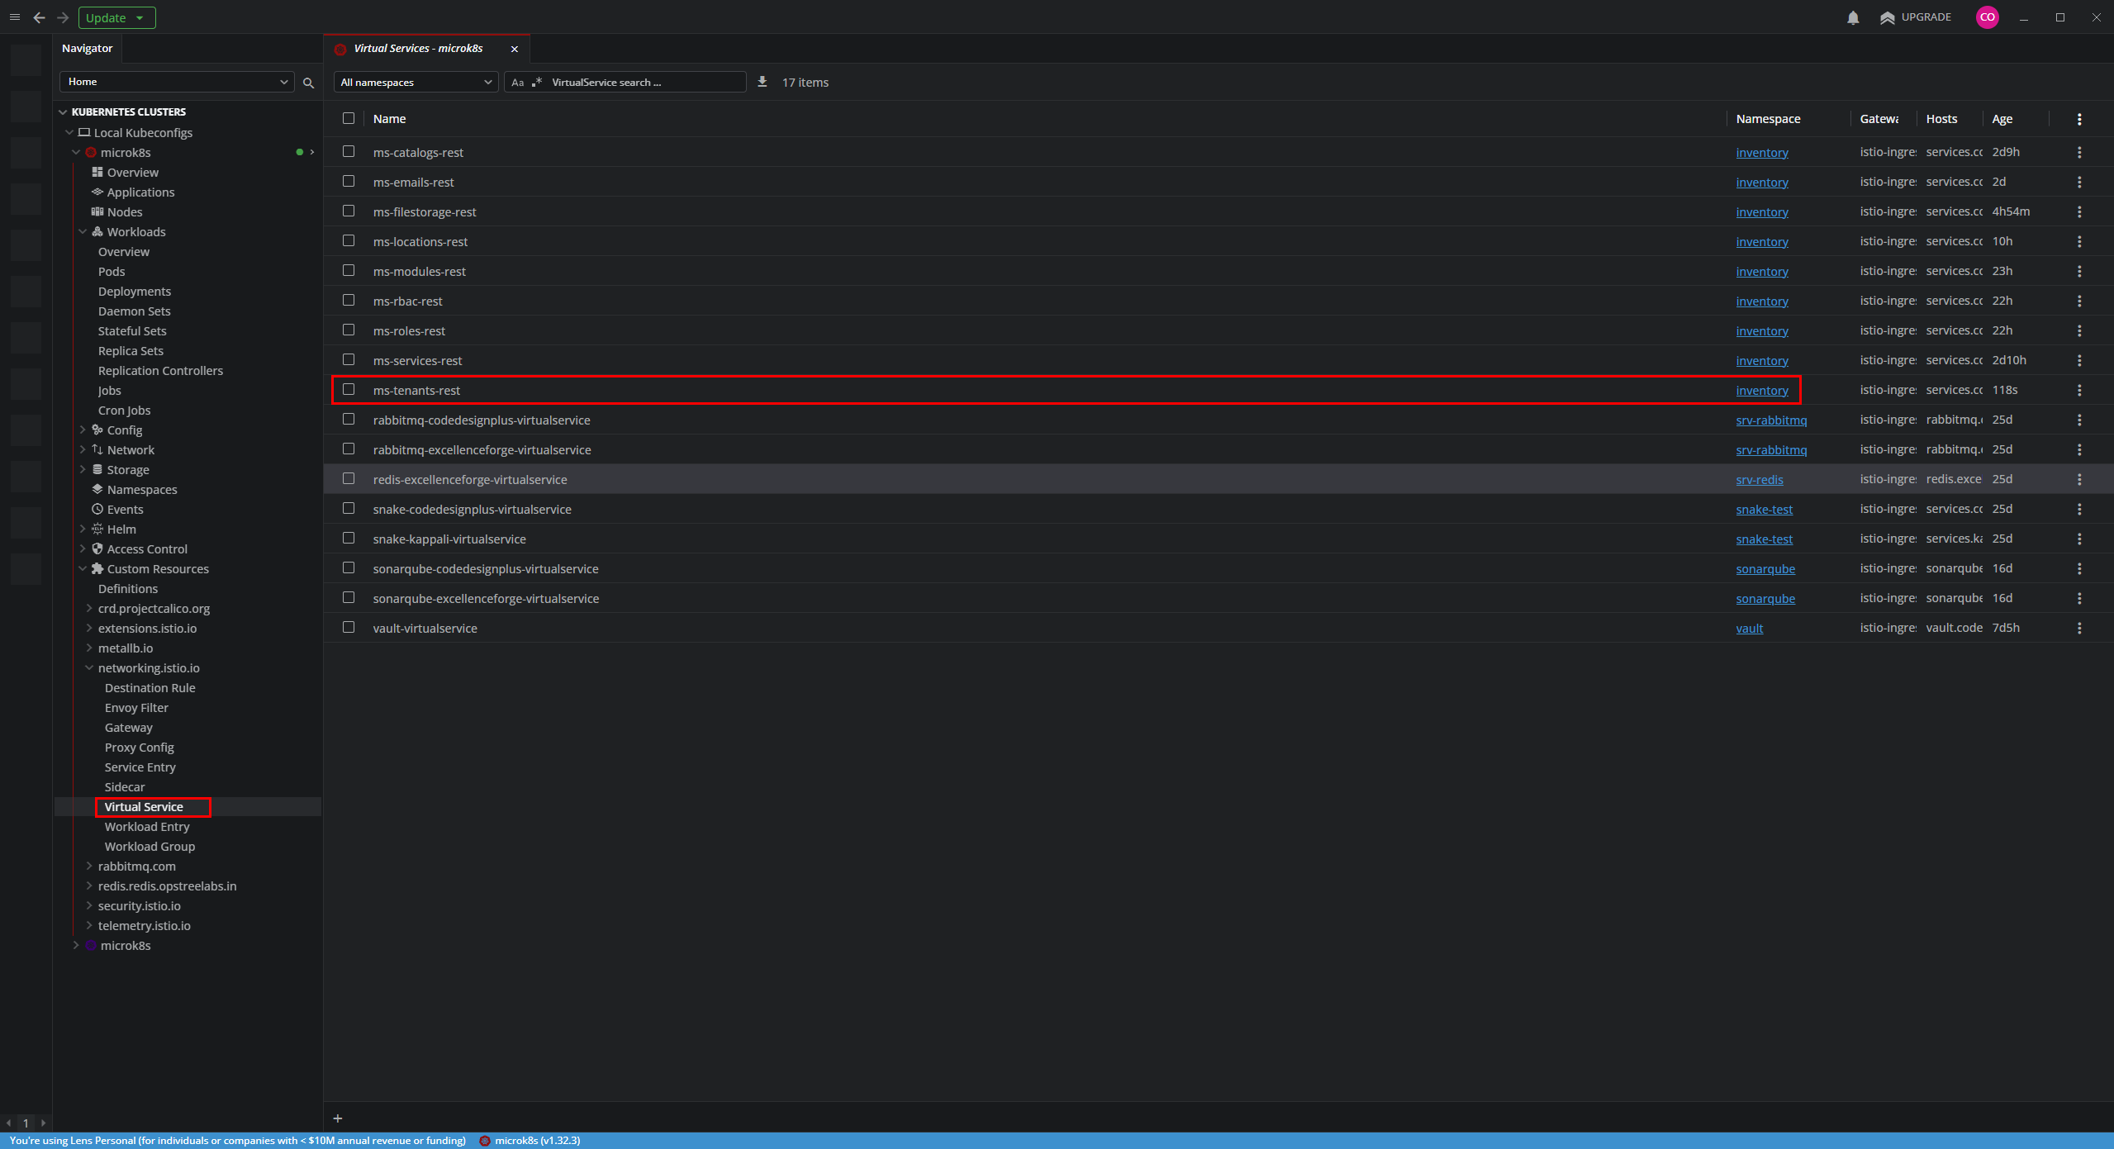The height and width of the screenshot is (1149, 2114).
Task: Open vault namespace link
Action: pyautogui.click(x=1749, y=628)
